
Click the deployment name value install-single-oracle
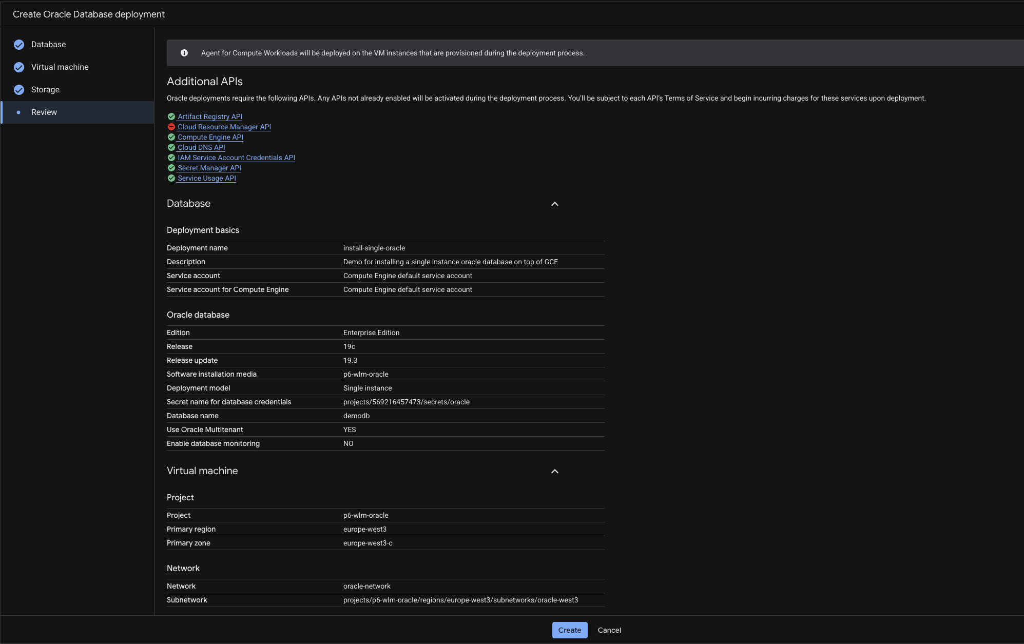click(374, 248)
